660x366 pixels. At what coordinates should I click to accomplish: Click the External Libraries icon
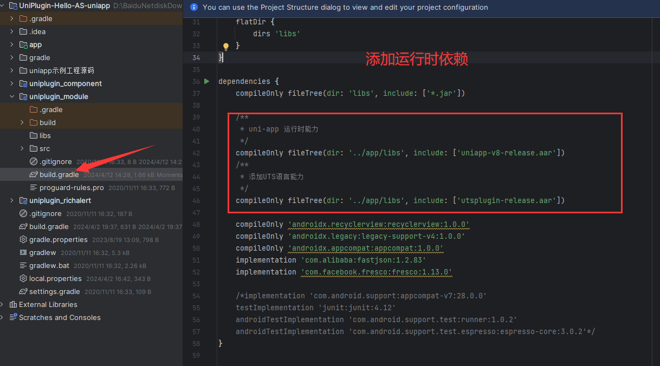pos(13,304)
